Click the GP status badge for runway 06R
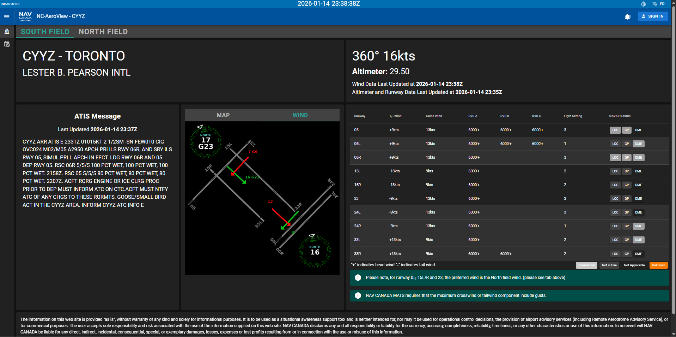 [x=627, y=158]
